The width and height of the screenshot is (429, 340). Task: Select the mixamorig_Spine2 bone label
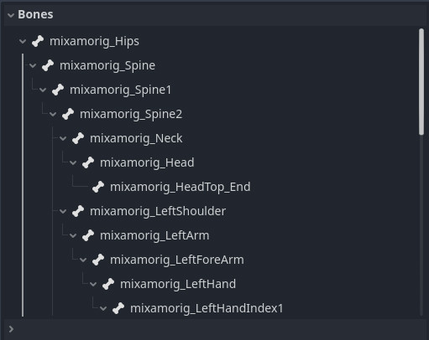[x=131, y=114]
